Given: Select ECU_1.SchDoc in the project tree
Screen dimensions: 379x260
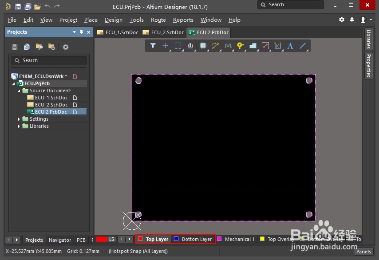Looking at the screenshot, I should pyautogui.click(x=51, y=98).
